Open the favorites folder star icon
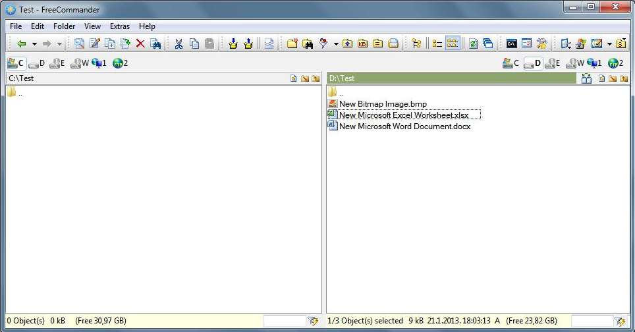This screenshot has height=332, width=635. click(347, 43)
